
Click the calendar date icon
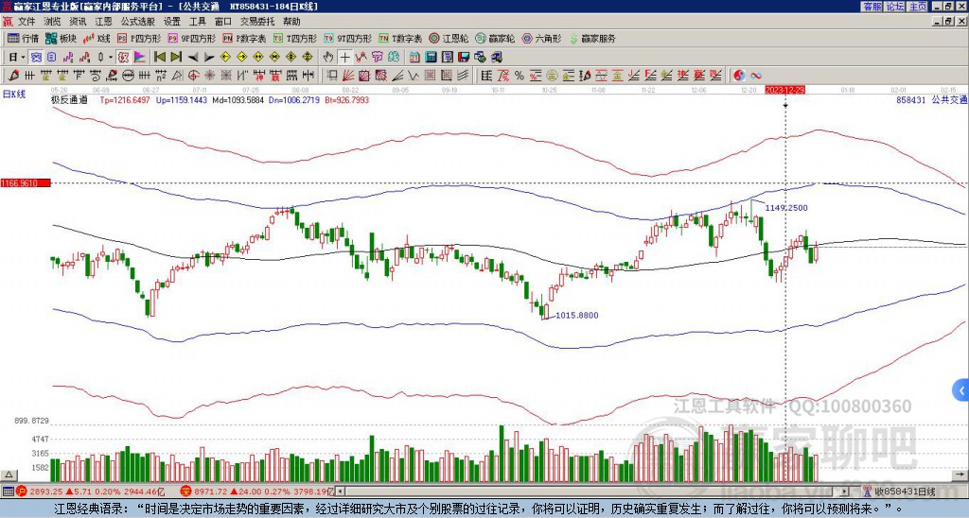pos(414,58)
